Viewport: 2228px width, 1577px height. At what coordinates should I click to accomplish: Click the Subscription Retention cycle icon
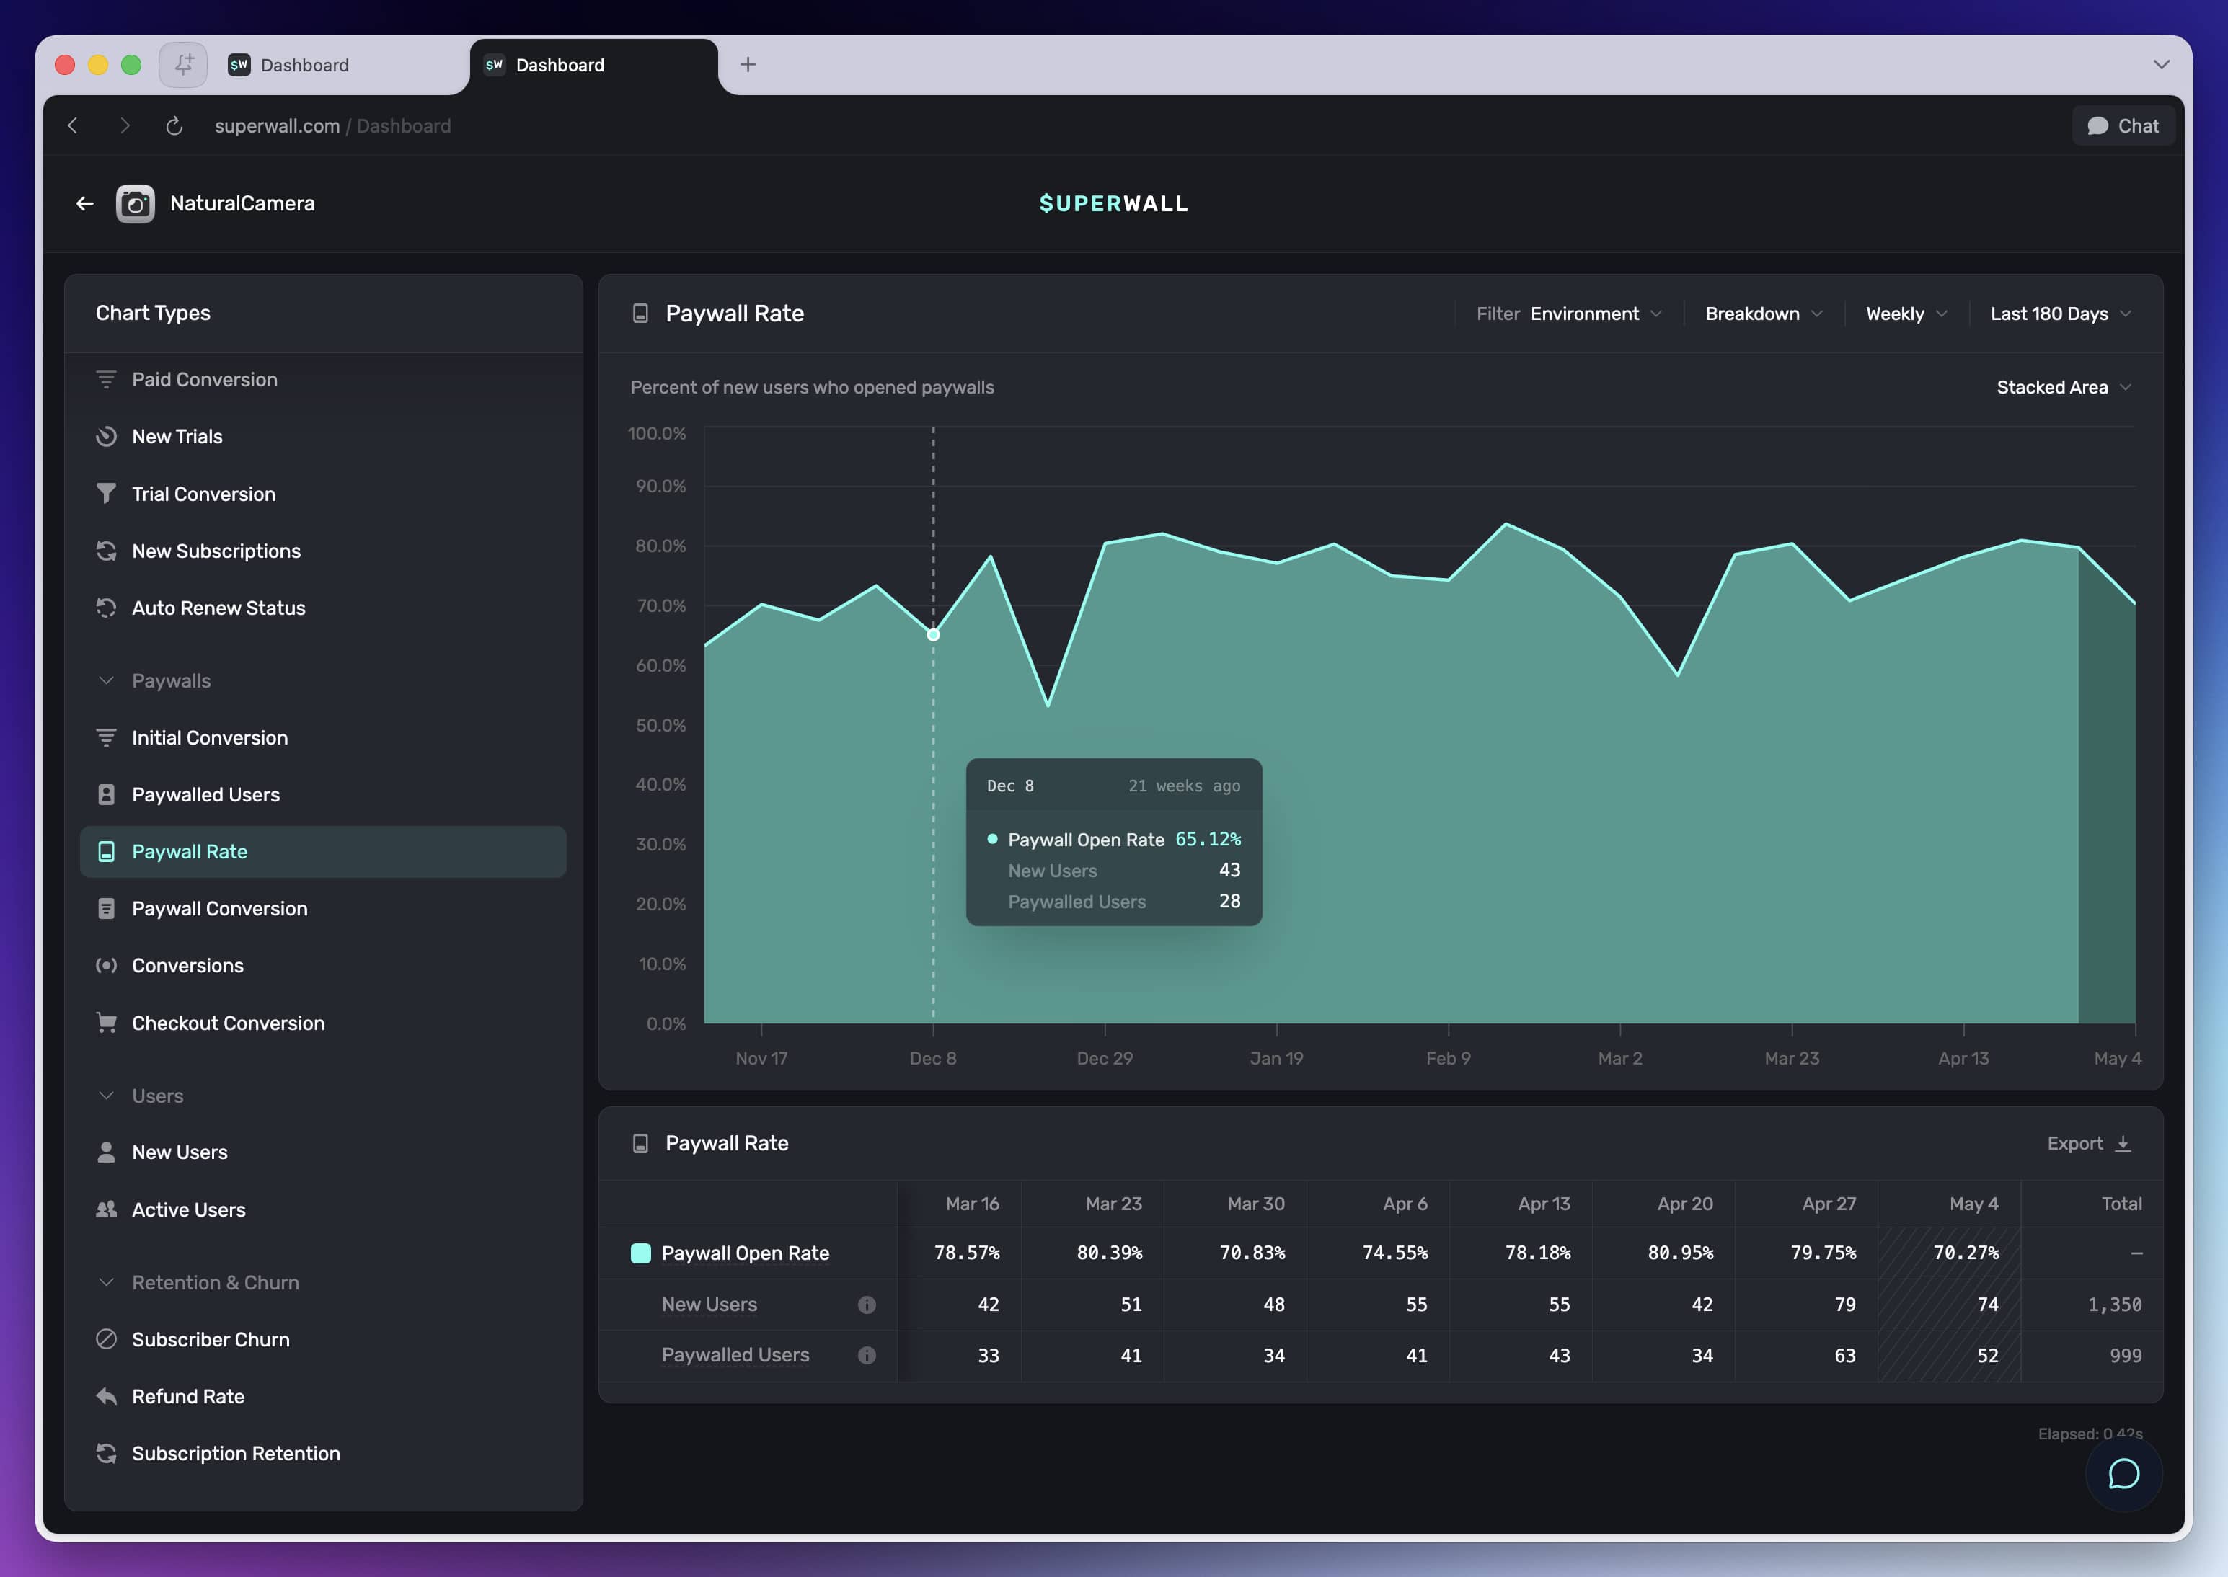106,1454
